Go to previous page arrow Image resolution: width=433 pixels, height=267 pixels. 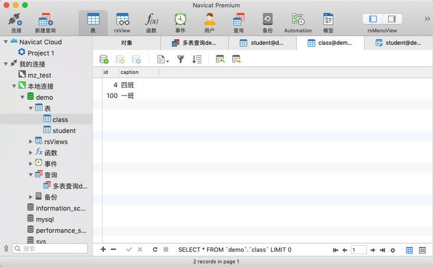tap(345, 250)
